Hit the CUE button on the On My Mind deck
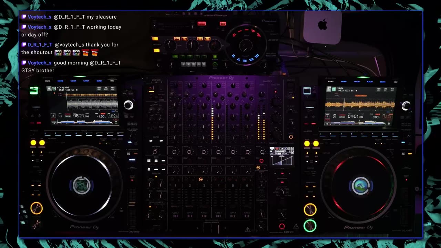 [x=37, y=208]
